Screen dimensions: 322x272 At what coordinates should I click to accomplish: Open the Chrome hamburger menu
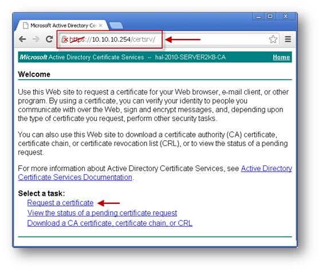pos(288,39)
